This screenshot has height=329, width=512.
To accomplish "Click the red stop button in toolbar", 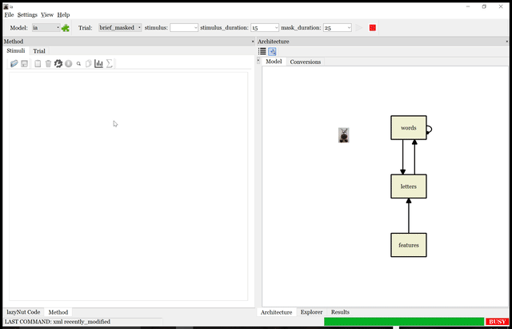I will 373,28.
